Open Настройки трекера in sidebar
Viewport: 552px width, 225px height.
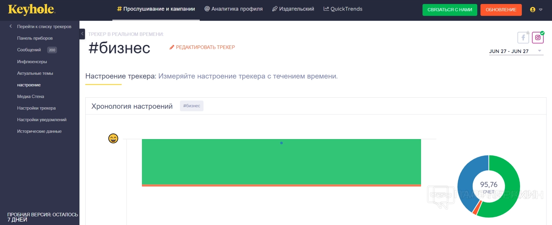tap(36, 108)
